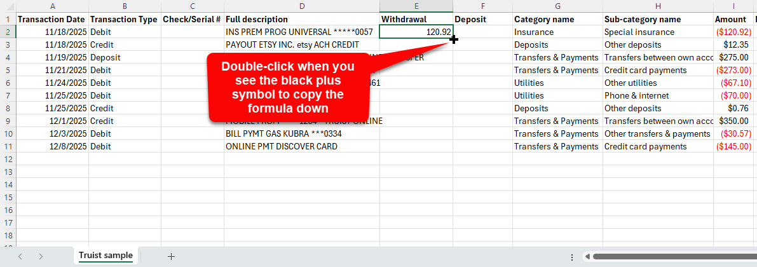Screen dimensions: 757x267
Task: Click the fill handle on cell E2
Action: [x=453, y=39]
